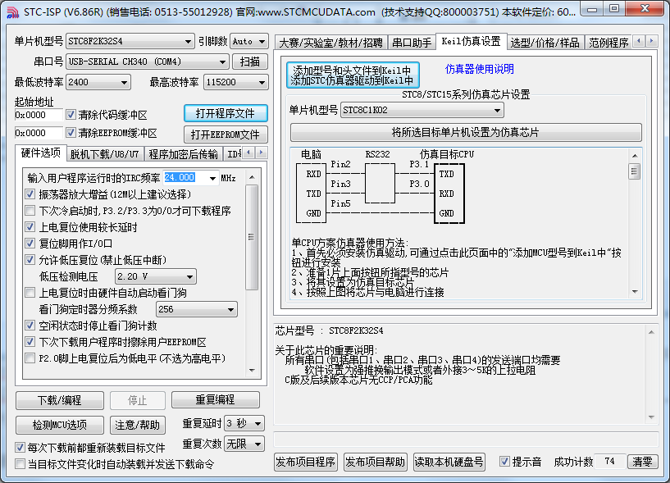The height and width of the screenshot is (483, 670).
Task: Click down arrow of chip info panel scrollbar
Action: [x=651, y=417]
